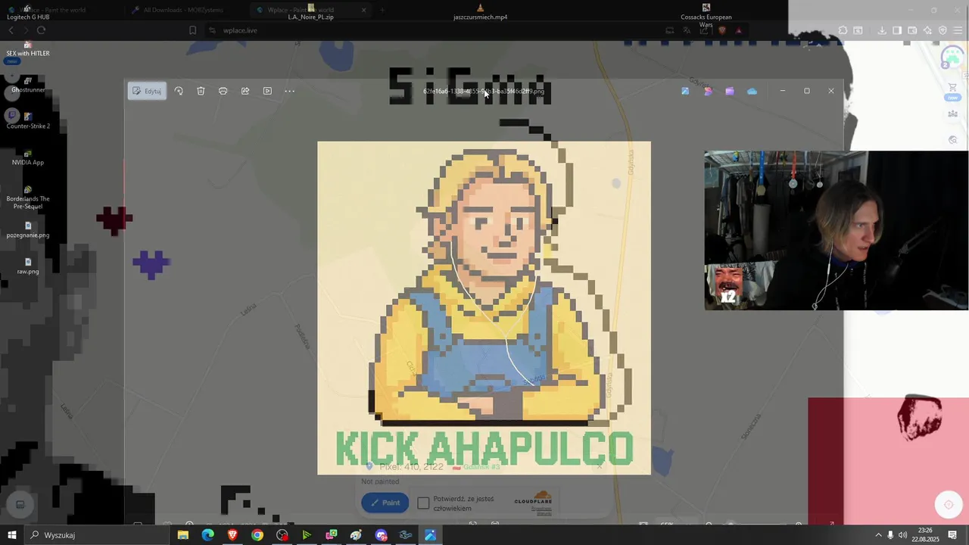Share the image from Photos toolbar
The width and height of the screenshot is (969, 545).
pos(245,91)
